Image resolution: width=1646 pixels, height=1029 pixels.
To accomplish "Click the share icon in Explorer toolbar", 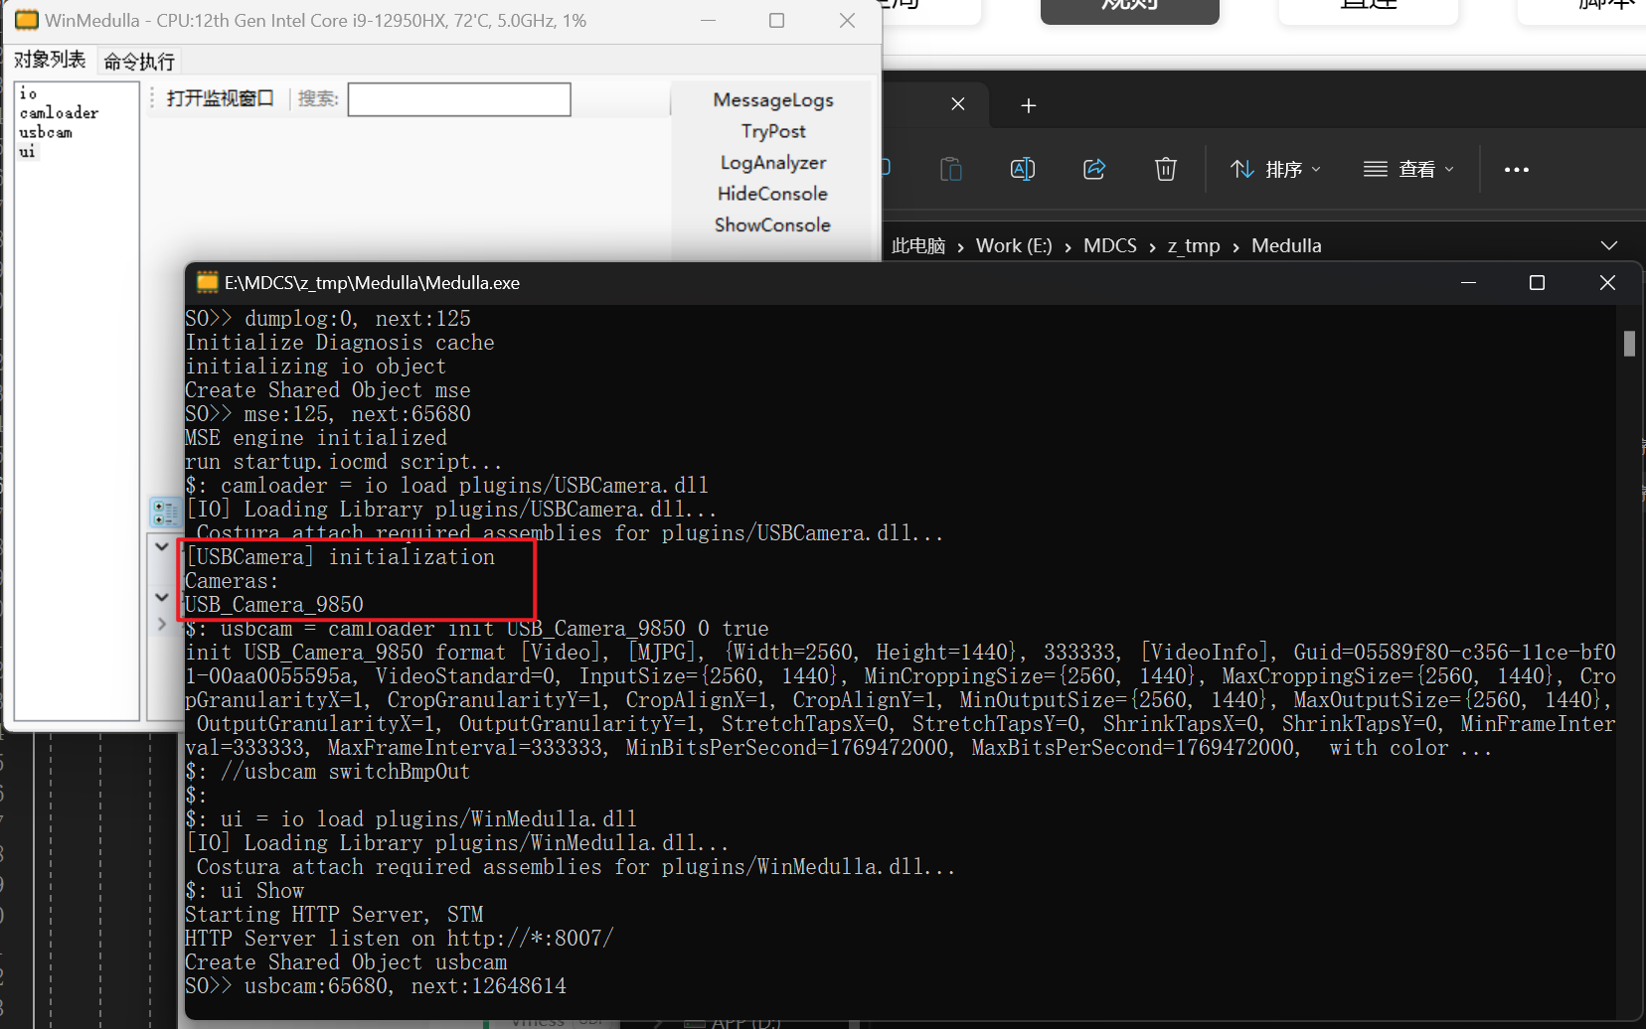I will 1094,170.
